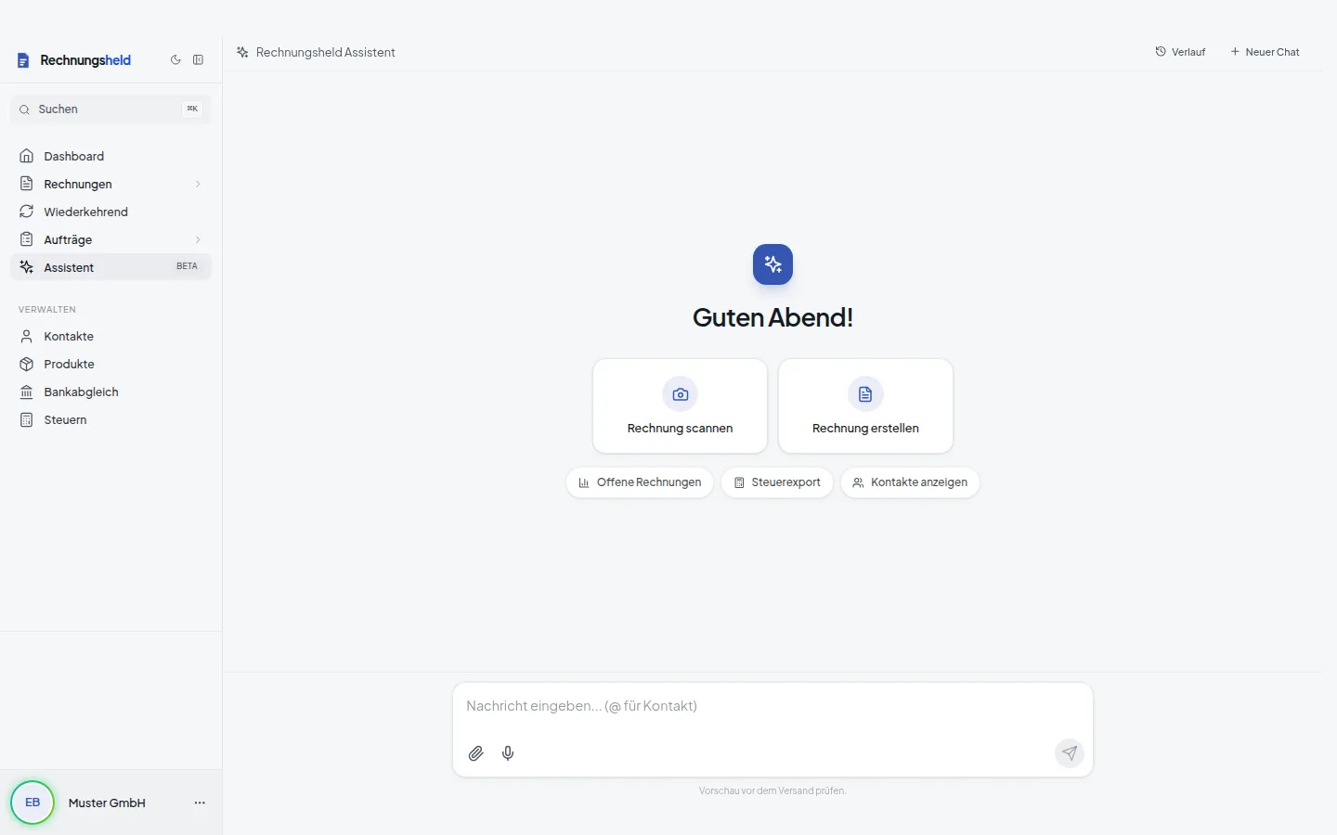Screen dimensions: 1337x835
Task: Open the EB account avatar
Action: [x=32, y=803]
